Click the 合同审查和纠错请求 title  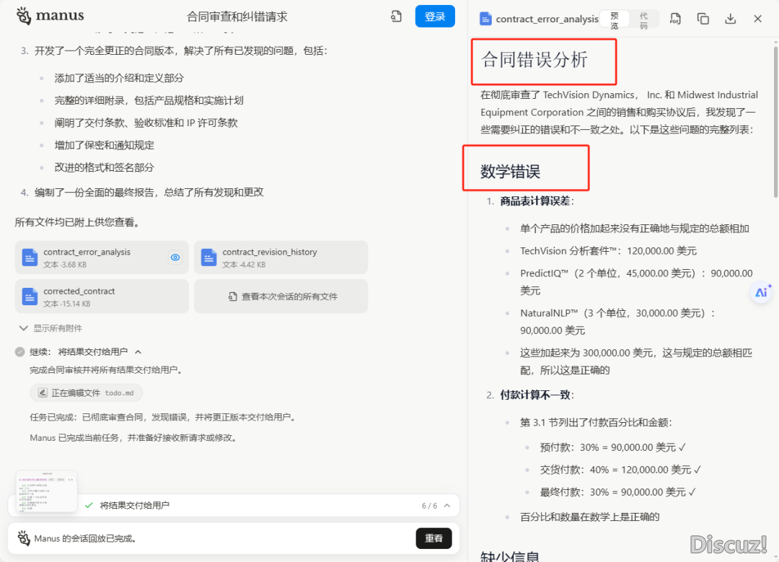coord(237,17)
